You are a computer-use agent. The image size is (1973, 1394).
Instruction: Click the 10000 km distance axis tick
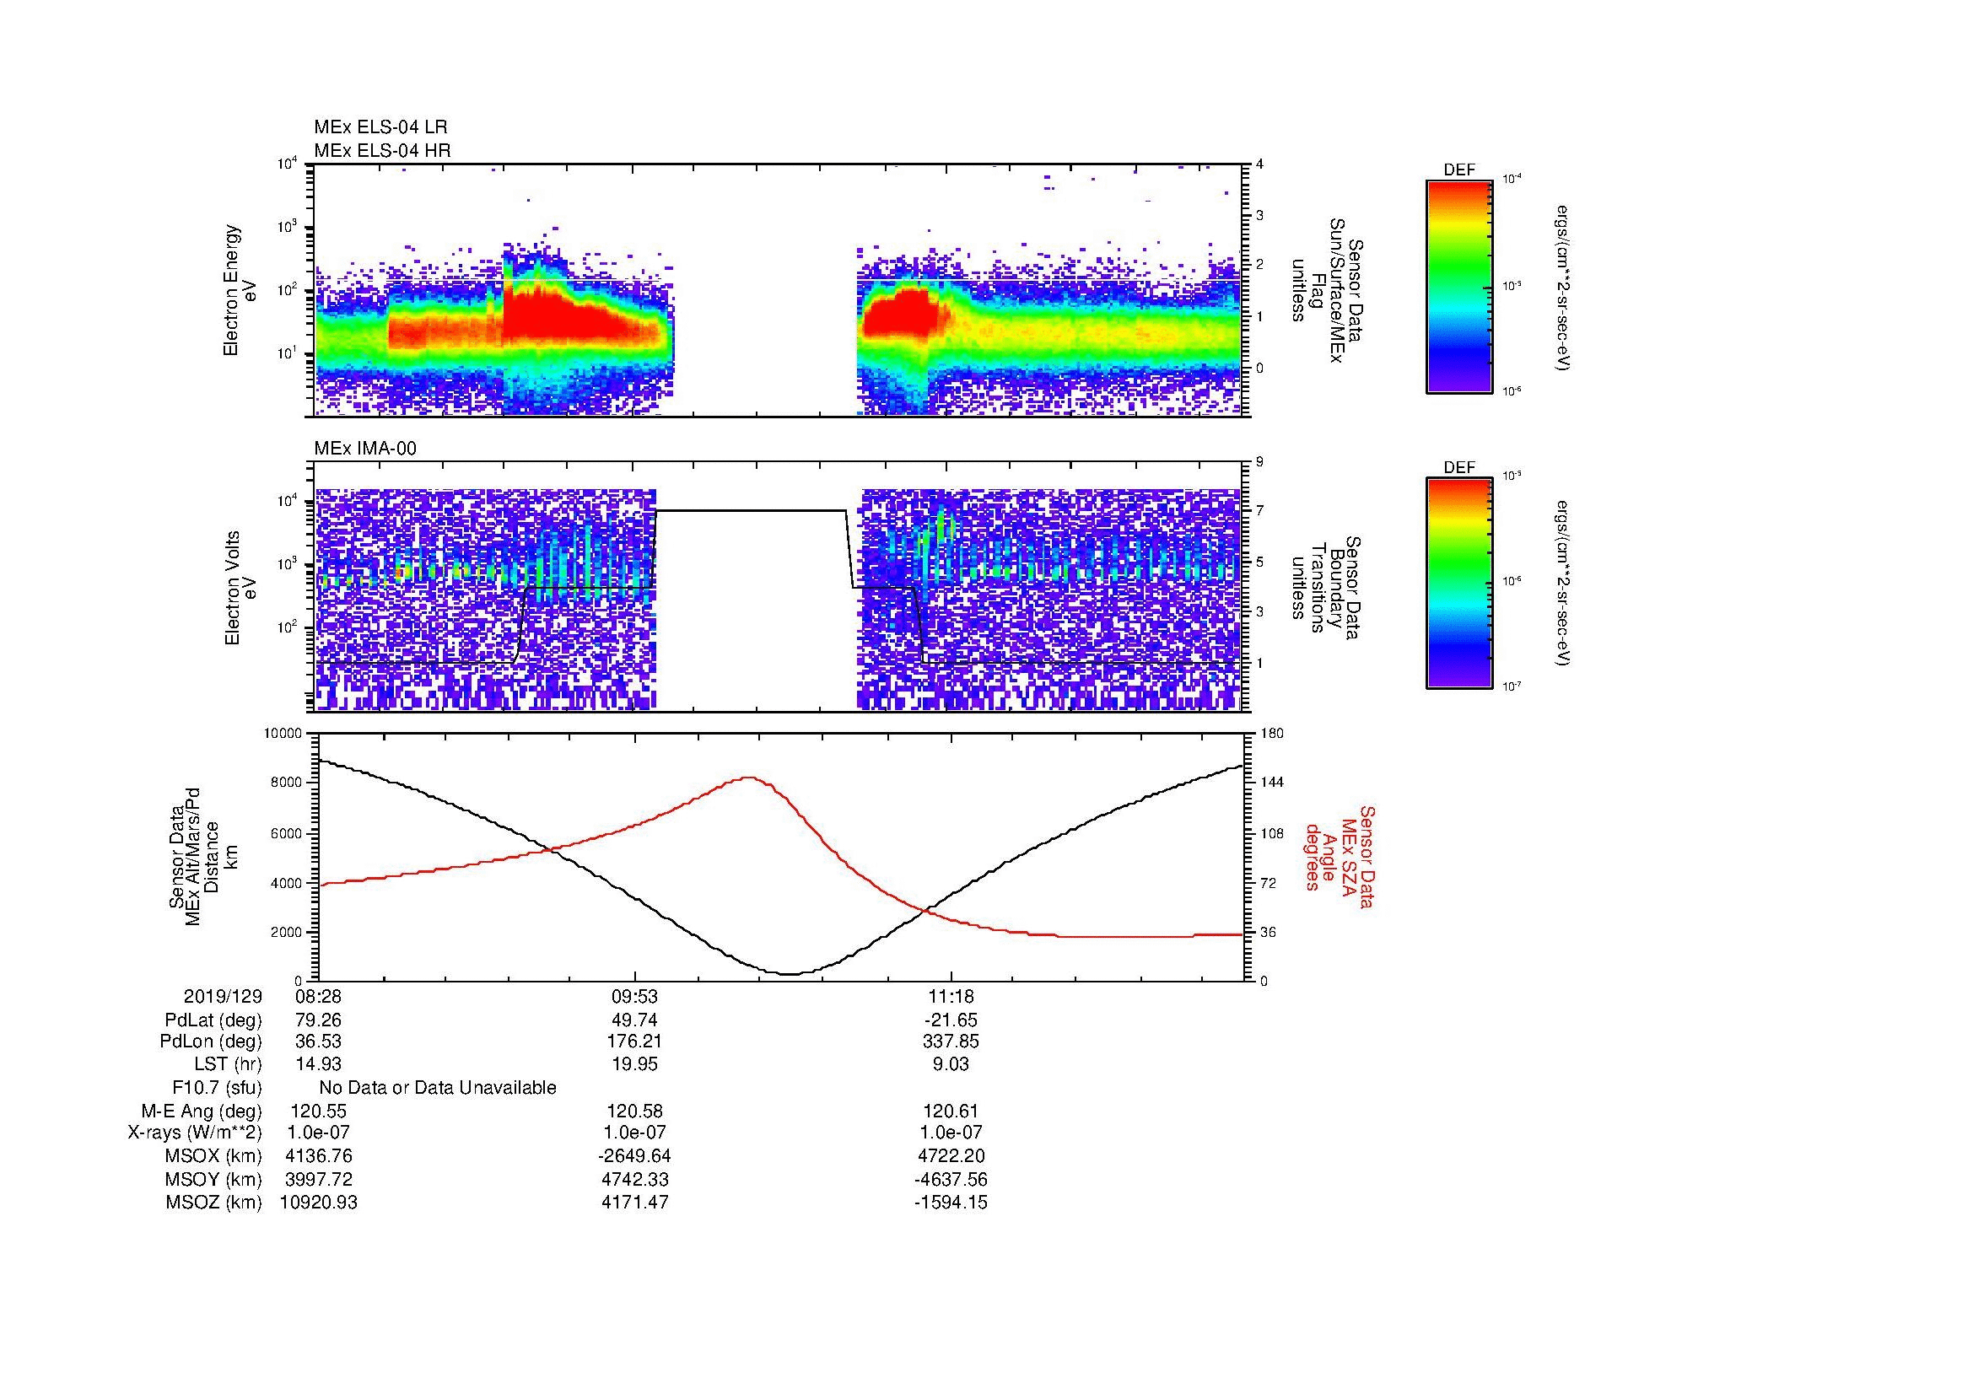[x=283, y=734]
